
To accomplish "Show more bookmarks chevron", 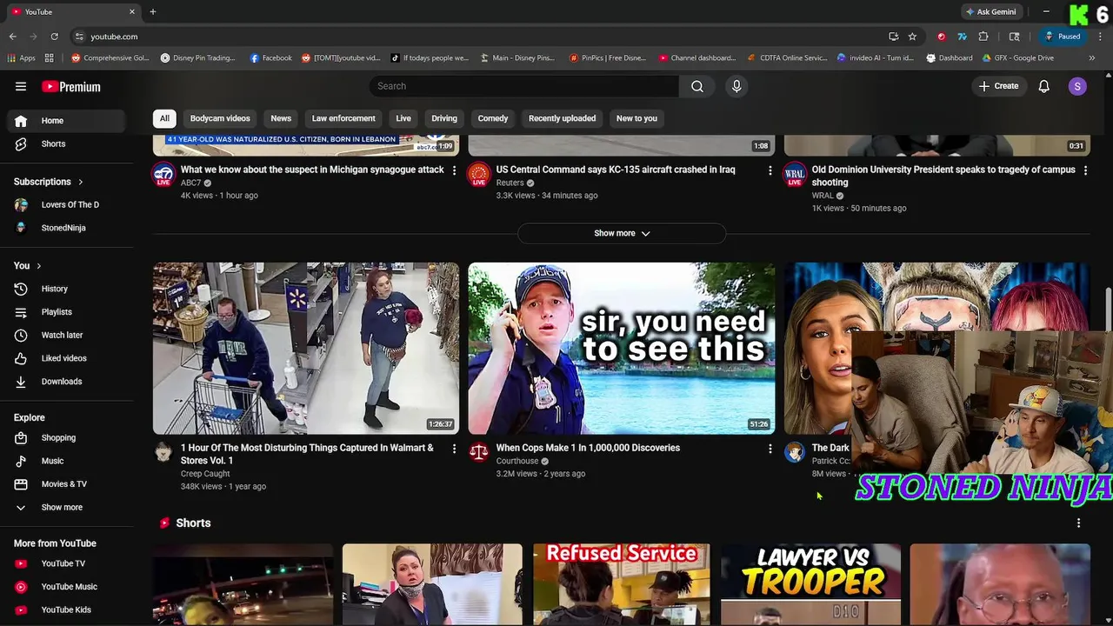I will (1092, 58).
